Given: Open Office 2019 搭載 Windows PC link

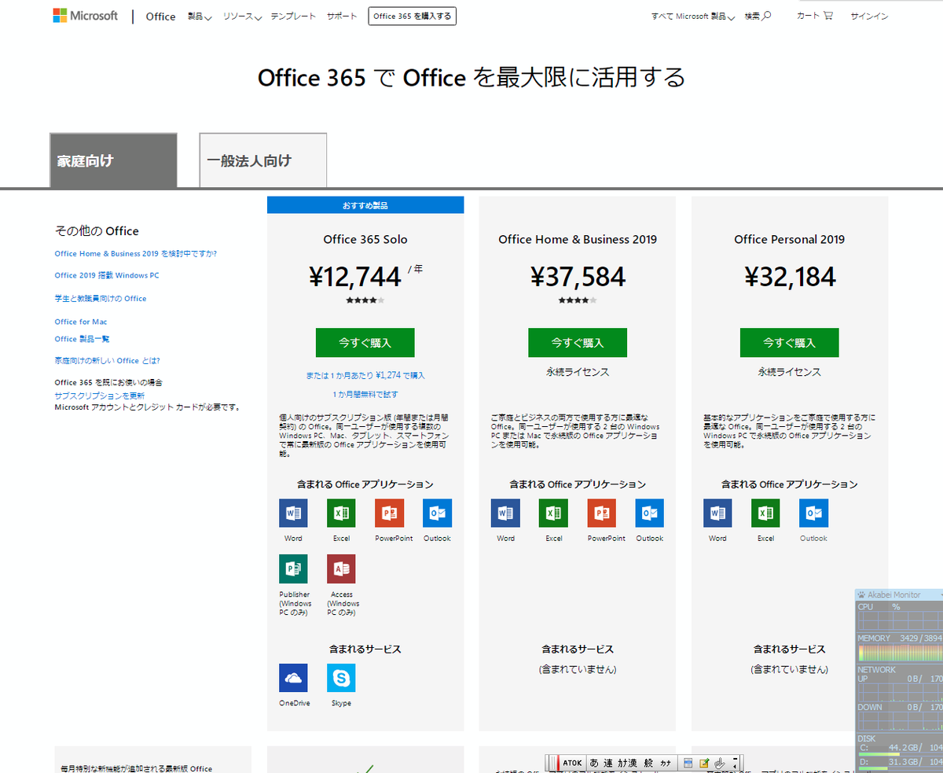Looking at the screenshot, I should (107, 276).
